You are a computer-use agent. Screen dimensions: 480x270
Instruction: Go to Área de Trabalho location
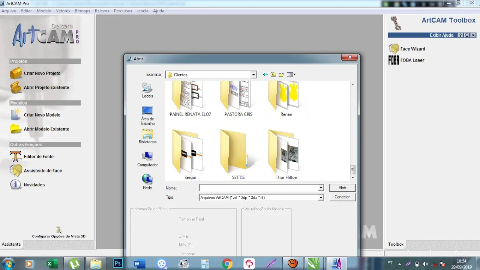coord(147,116)
